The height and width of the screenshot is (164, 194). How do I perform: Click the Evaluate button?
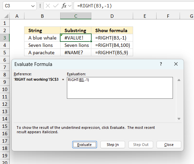(x=85, y=145)
